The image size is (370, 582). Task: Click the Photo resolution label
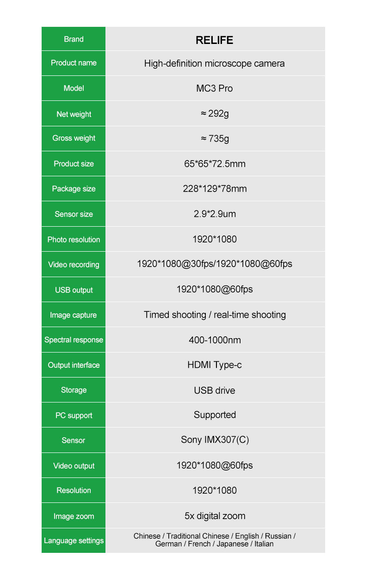point(74,240)
